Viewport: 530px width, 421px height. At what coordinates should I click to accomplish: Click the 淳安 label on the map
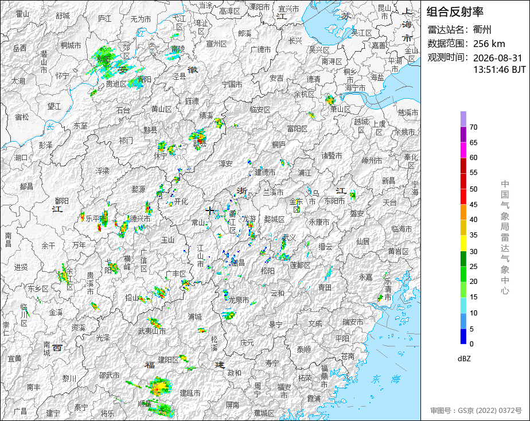point(225,163)
